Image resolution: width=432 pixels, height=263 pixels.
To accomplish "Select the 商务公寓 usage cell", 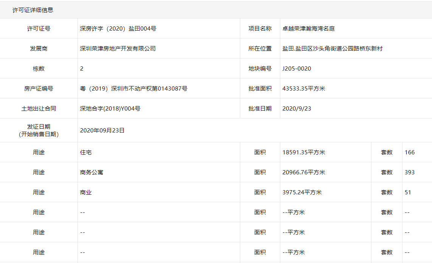I will pos(92,172).
